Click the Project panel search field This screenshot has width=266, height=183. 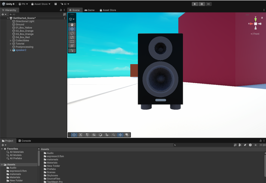[203, 145]
